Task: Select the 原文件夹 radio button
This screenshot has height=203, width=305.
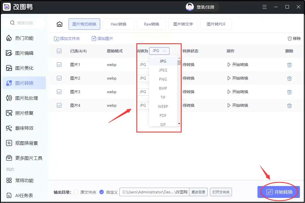Action: pyautogui.click(x=76, y=192)
